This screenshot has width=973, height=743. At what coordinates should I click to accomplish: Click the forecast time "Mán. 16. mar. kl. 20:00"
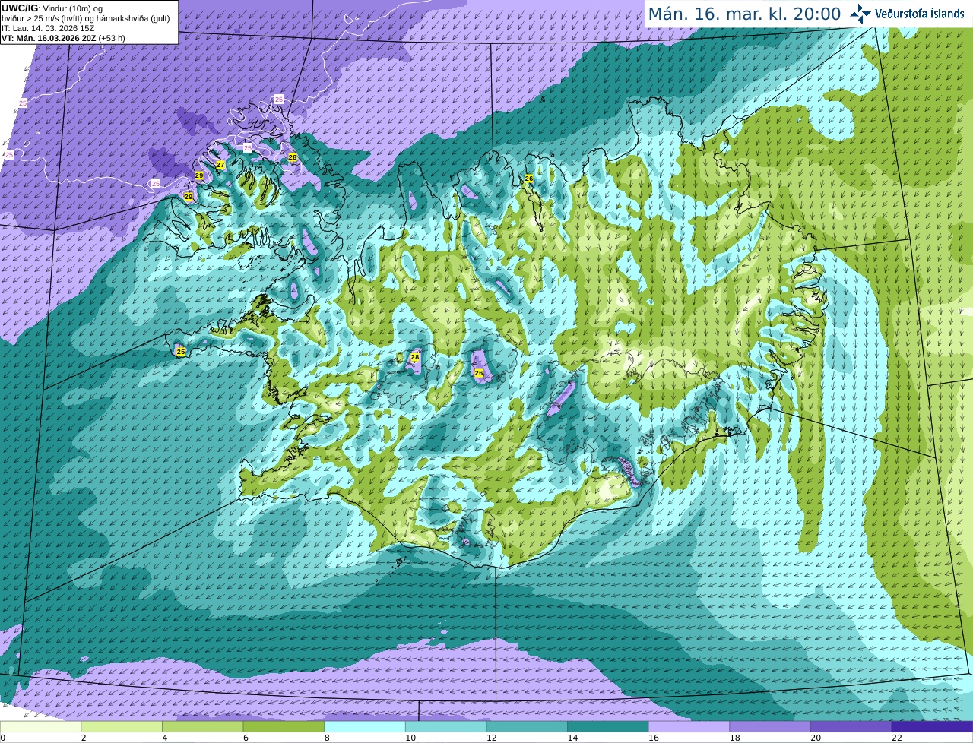pos(744,14)
